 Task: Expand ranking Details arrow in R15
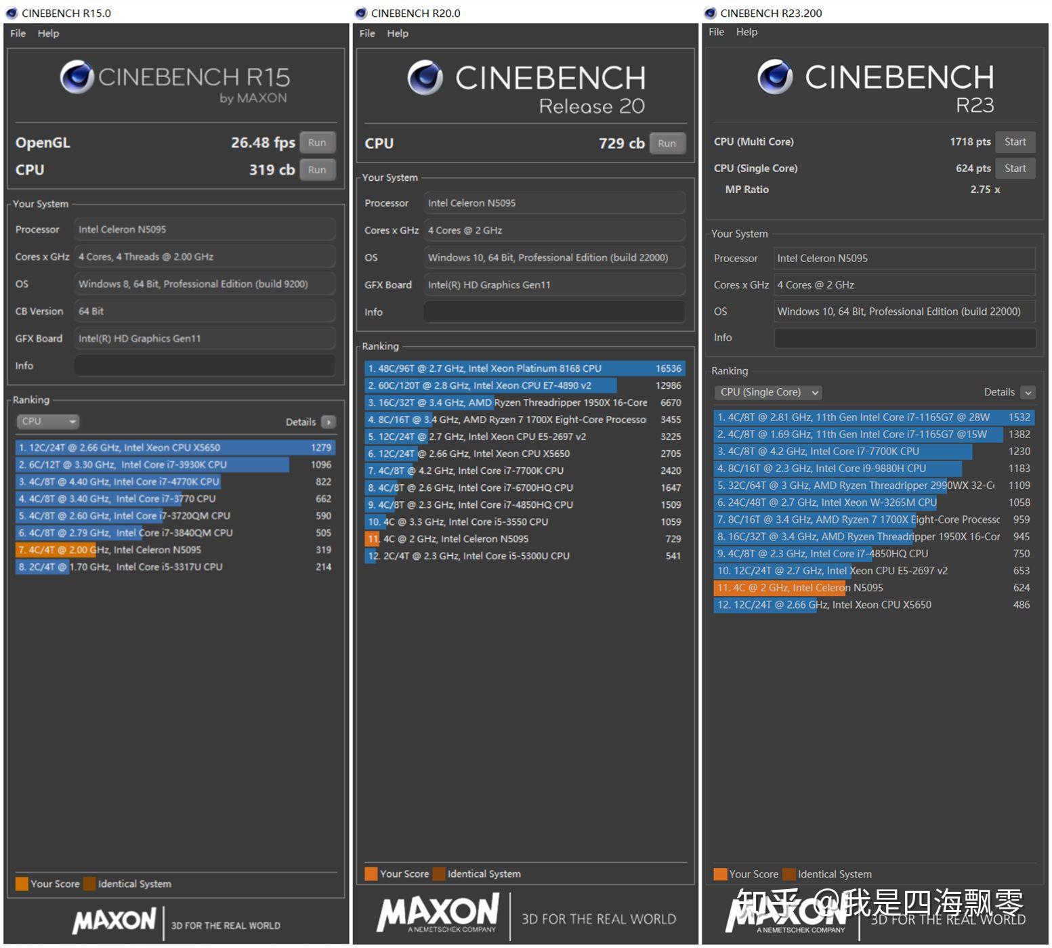point(329,422)
